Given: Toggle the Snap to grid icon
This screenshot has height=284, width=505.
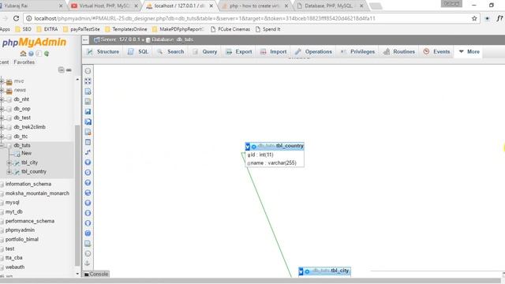Looking at the screenshot, I should click(x=88, y=203).
